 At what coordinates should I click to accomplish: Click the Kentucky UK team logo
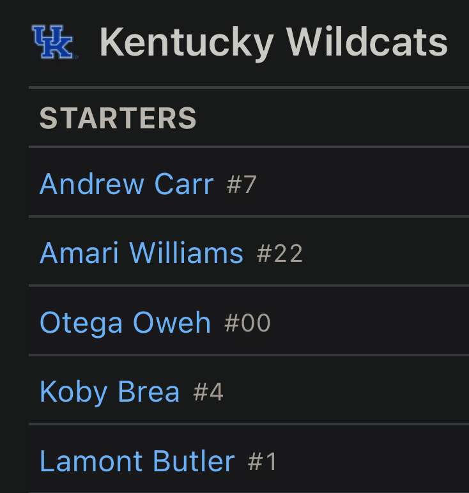pos(52,42)
